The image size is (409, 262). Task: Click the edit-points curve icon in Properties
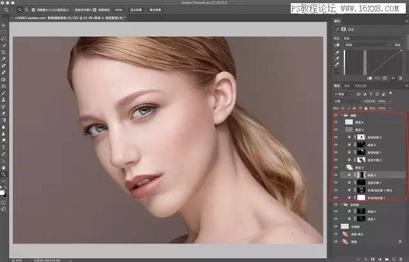point(337,71)
